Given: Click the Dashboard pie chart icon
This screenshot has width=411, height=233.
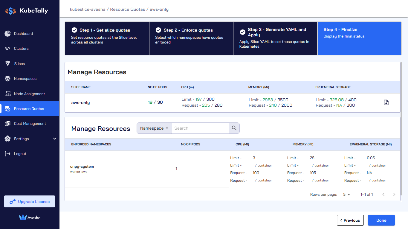Looking at the screenshot, I should coord(8,34).
